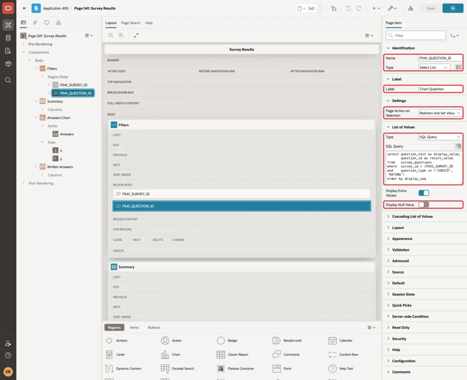
Task: Select the Layout tab
Action: click(x=111, y=23)
